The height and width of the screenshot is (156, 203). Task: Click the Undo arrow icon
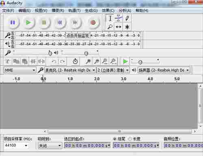point(54,61)
